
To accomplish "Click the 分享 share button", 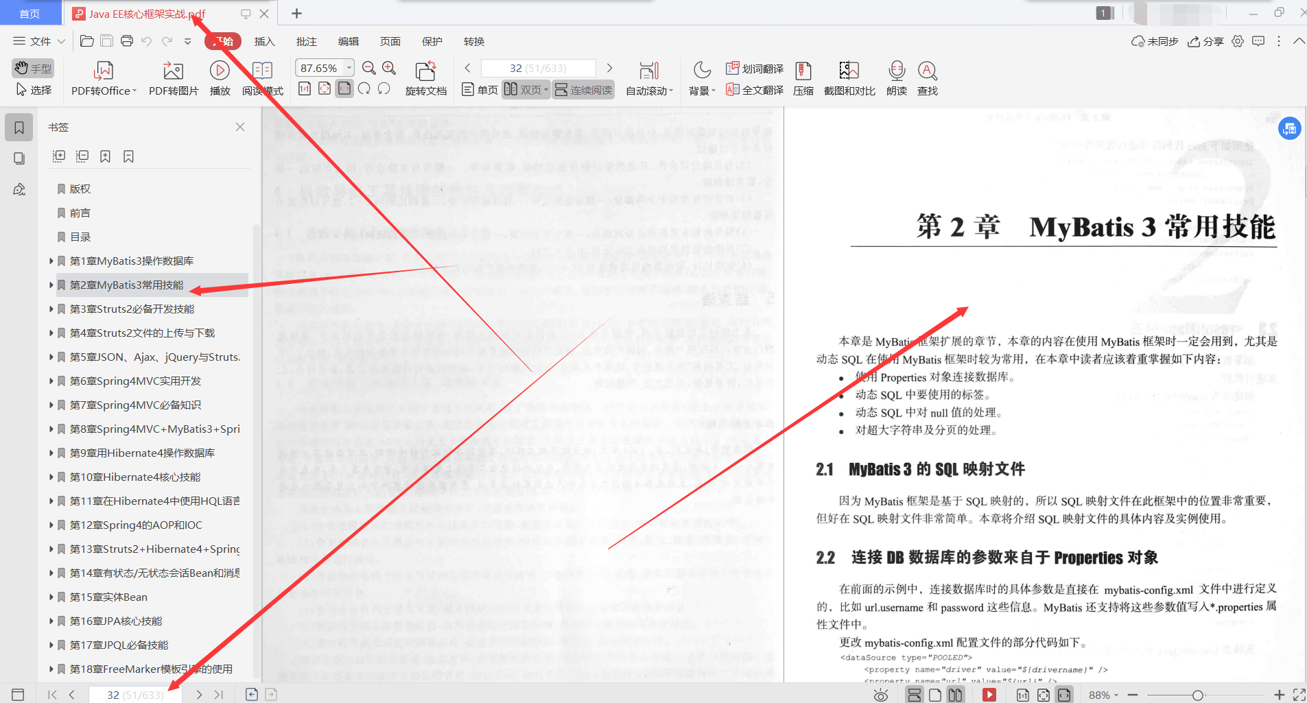I will click(x=1206, y=41).
